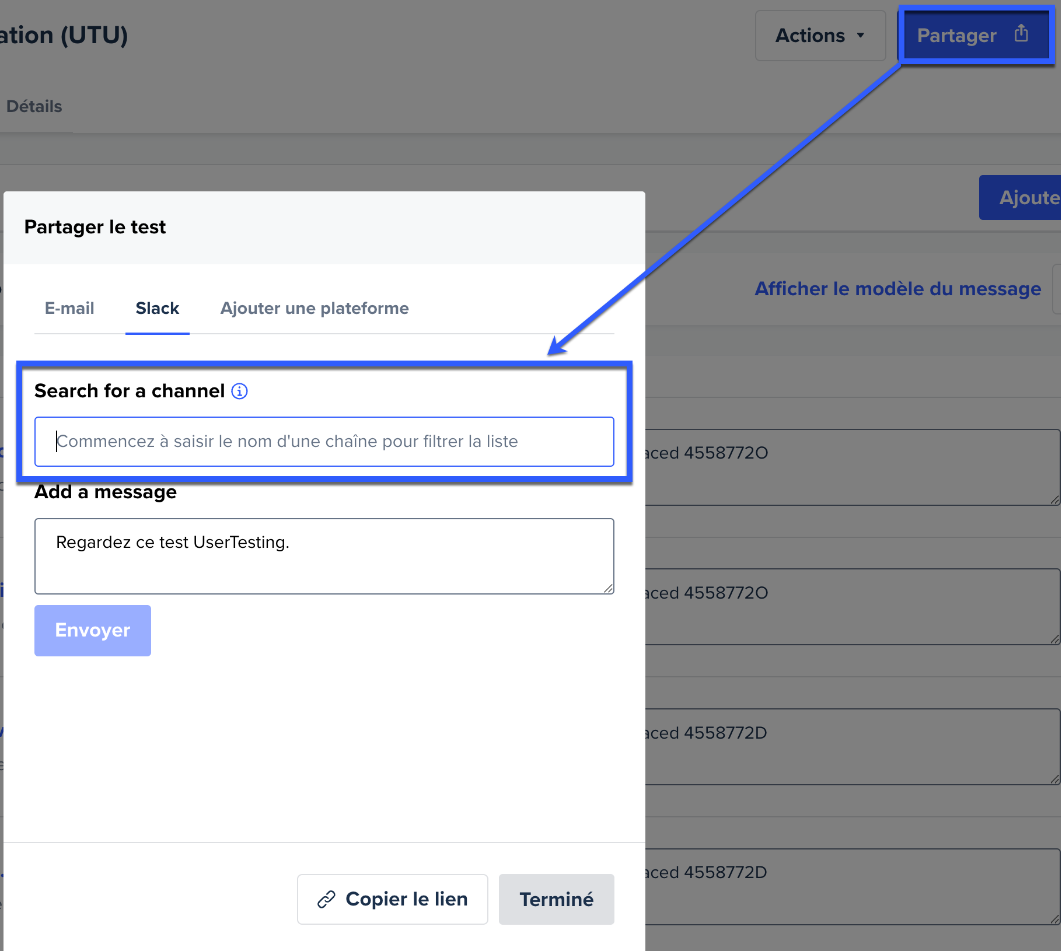The width and height of the screenshot is (1062, 951).
Task: Click the Ajouter button in background page
Action: 1021,198
